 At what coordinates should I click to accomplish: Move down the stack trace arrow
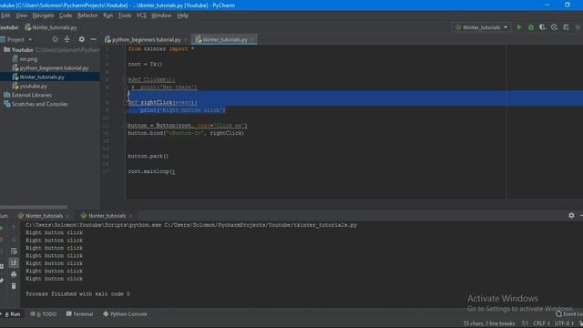(14, 240)
